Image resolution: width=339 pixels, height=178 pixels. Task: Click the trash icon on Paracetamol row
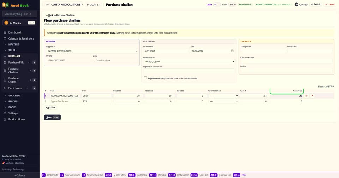[x=307, y=96]
